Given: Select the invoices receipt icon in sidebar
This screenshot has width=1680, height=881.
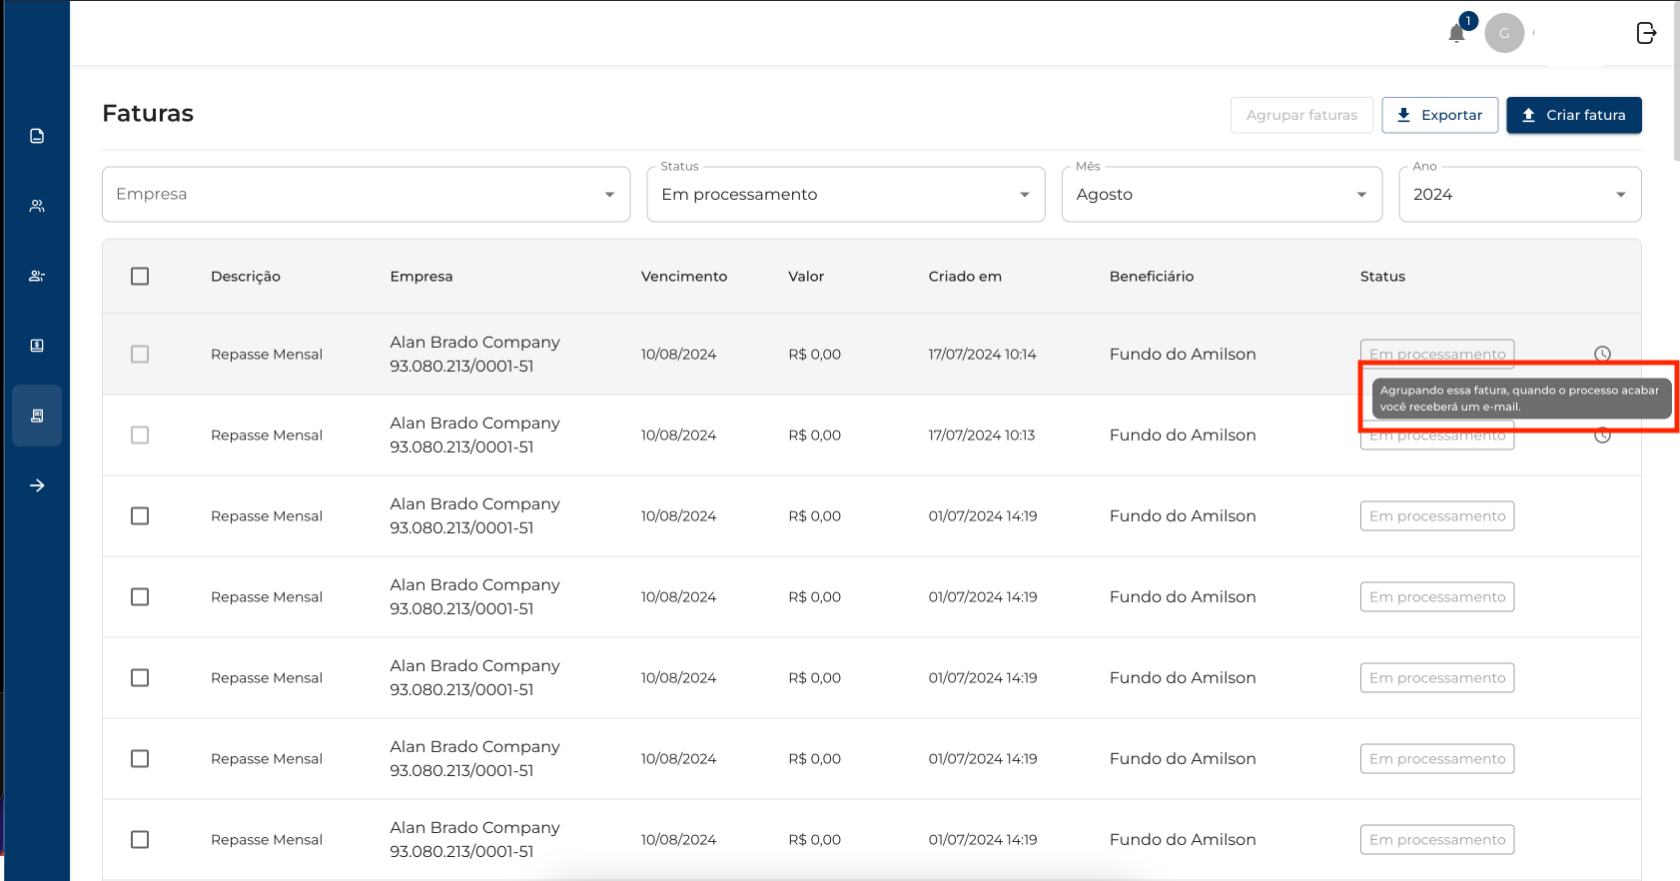Looking at the screenshot, I should (37, 416).
